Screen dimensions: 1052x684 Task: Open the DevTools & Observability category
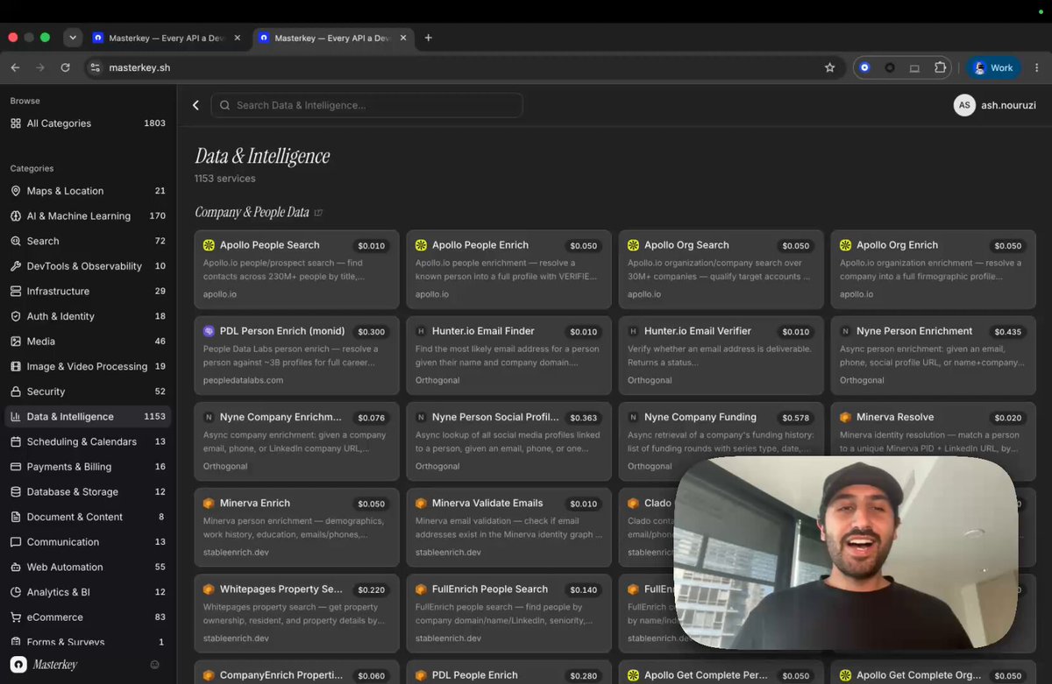point(88,266)
